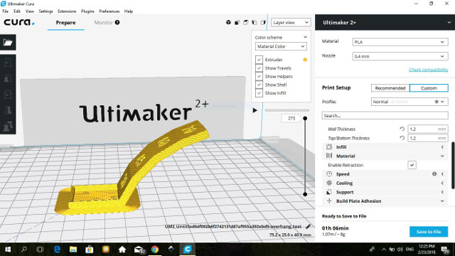Open the Extensions menu
The width and height of the screenshot is (455, 256).
pyautogui.click(x=67, y=11)
